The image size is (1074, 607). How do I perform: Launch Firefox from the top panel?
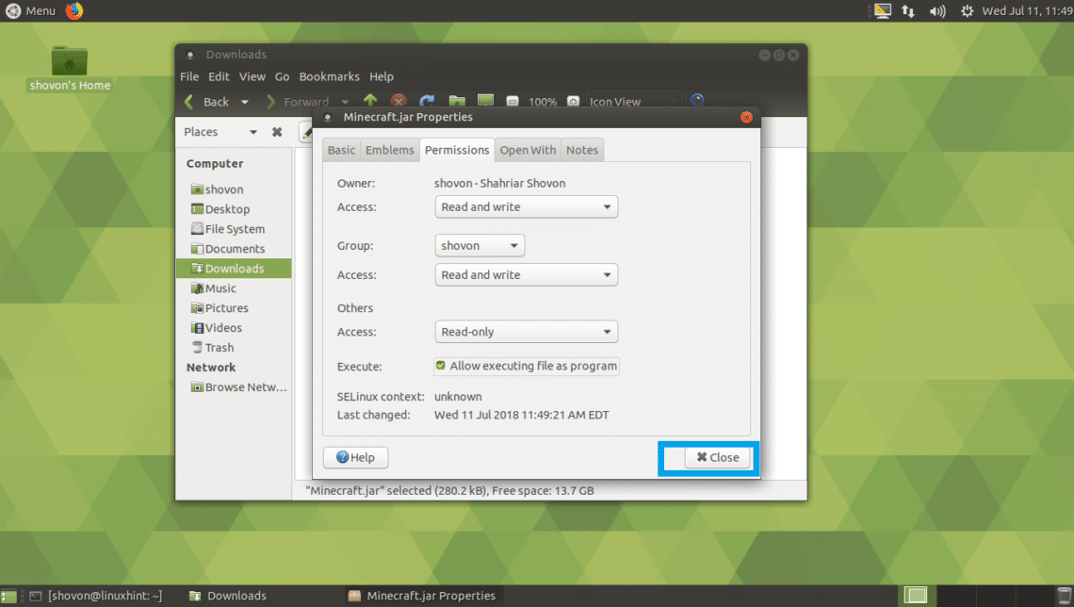[74, 10]
